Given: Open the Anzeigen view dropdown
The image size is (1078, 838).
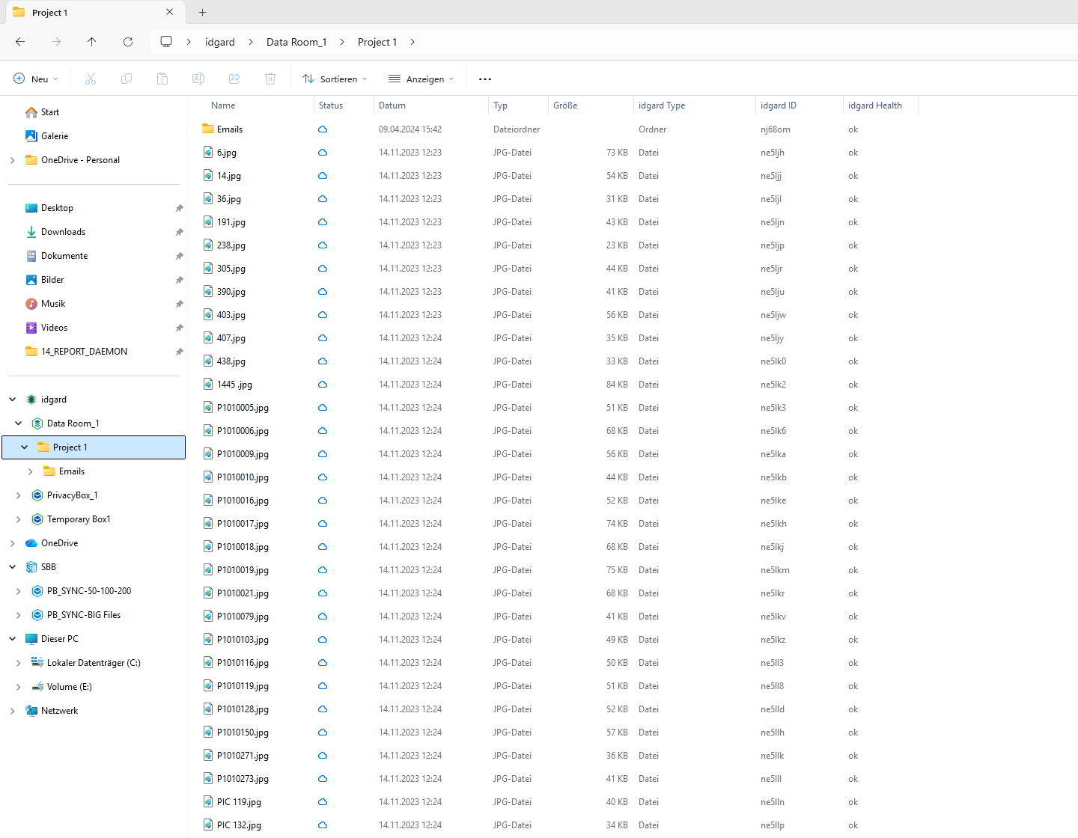Looking at the screenshot, I should (421, 79).
